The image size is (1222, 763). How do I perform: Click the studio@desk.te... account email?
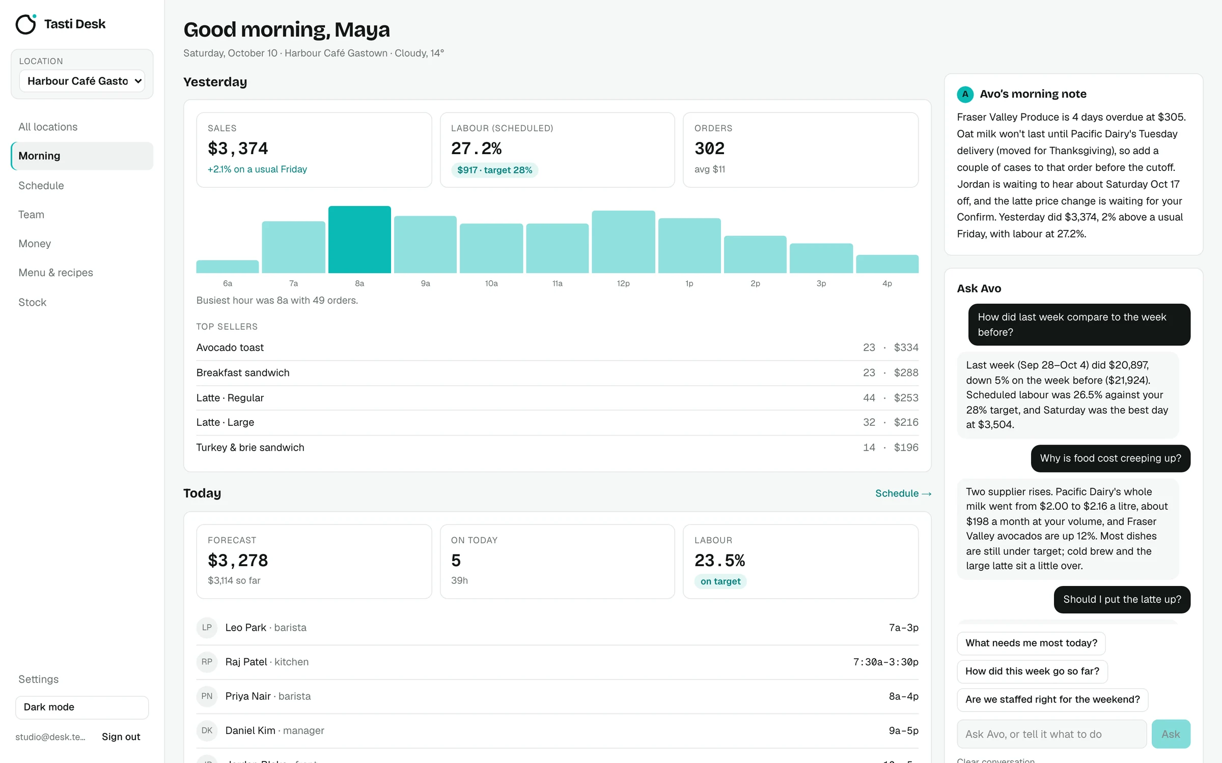click(50, 737)
